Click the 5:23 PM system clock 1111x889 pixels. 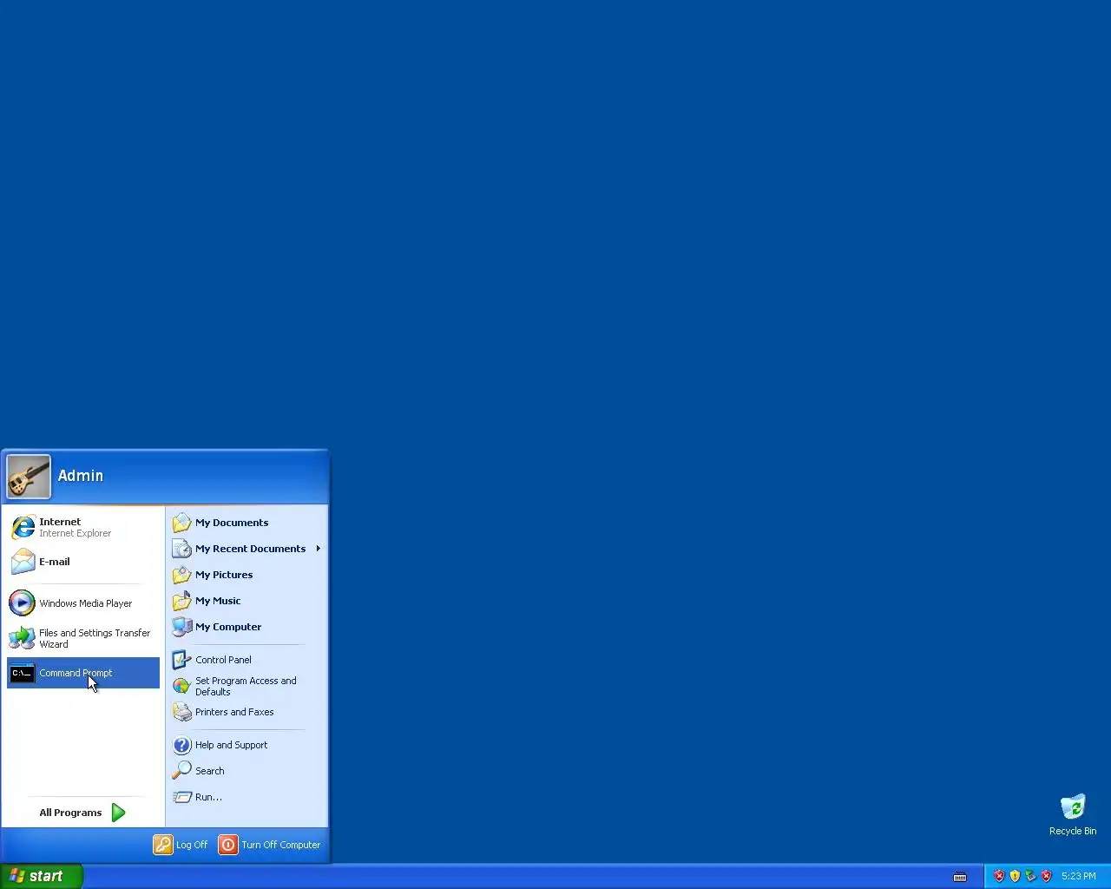(x=1079, y=876)
